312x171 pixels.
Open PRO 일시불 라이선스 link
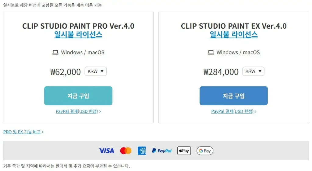click(78, 35)
